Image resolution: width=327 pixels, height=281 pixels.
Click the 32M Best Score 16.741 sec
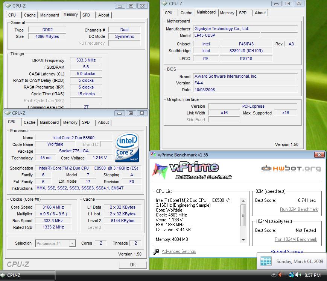tap(306, 200)
